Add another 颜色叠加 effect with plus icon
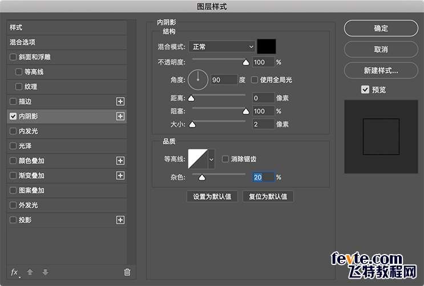Viewport: 424px width, 286px height. (x=120, y=161)
